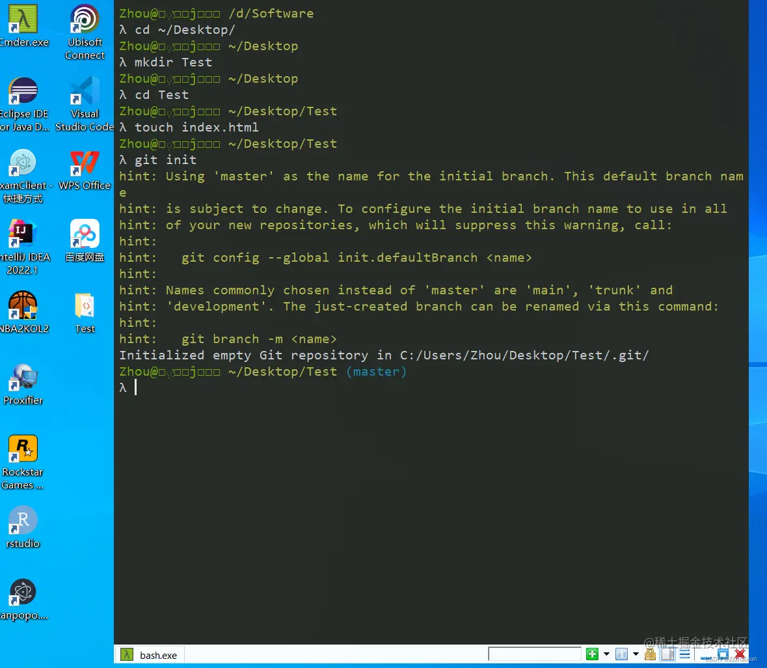Open the rstudio desktop shortcut
Image resolution: width=767 pixels, height=668 pixels.
tap(23, 527)
